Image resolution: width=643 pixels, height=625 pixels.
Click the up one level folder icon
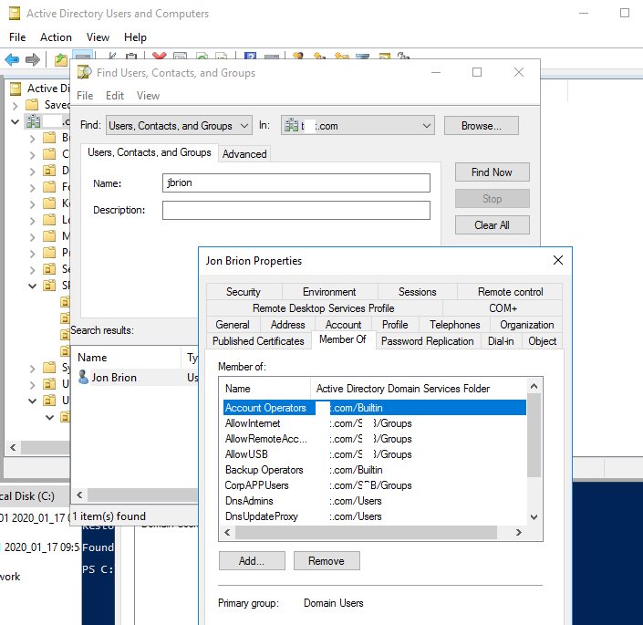pos(61,60)
